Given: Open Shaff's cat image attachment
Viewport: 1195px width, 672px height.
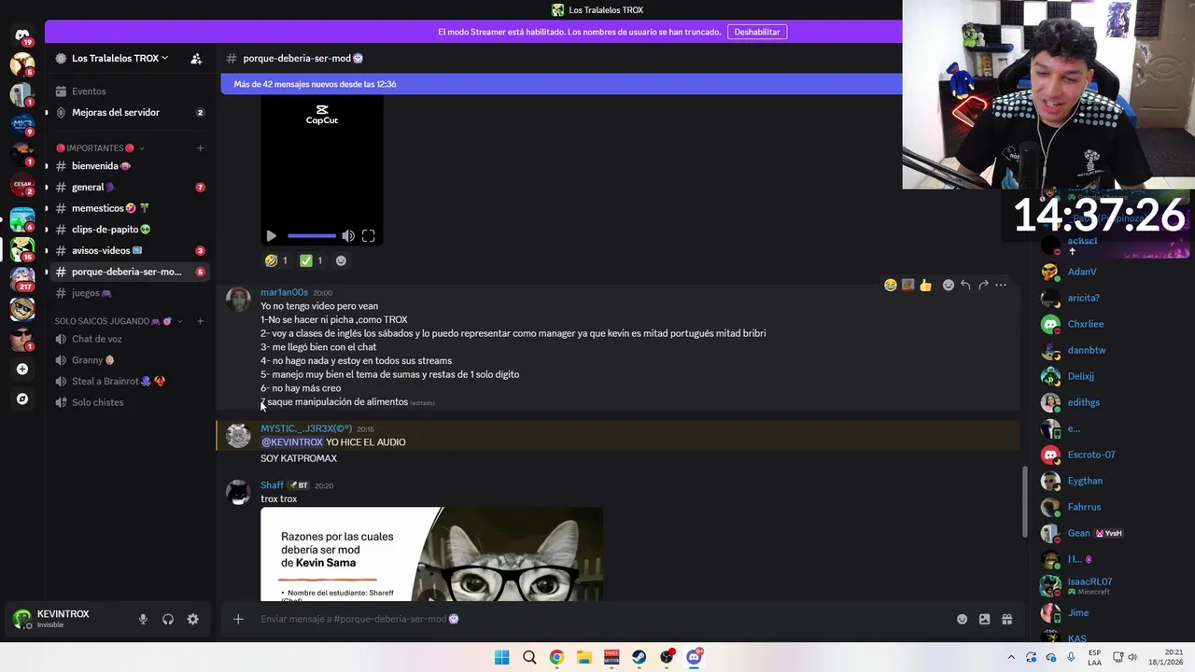Looking at the screenshot, I should tap(431, 554).
